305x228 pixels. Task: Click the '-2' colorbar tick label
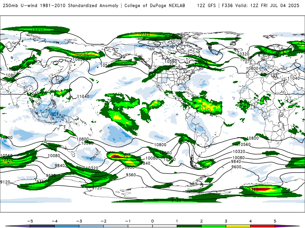tap(103, 221)
